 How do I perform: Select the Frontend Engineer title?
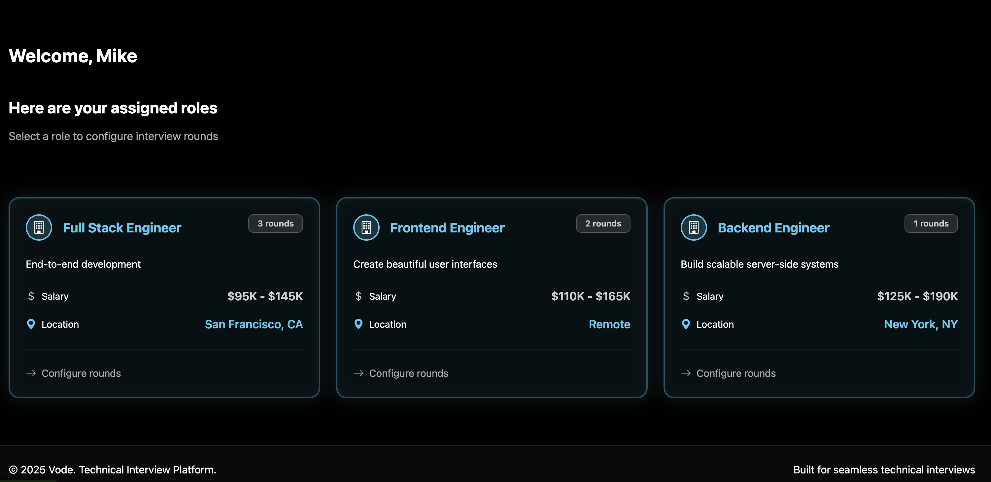point(447,228)
